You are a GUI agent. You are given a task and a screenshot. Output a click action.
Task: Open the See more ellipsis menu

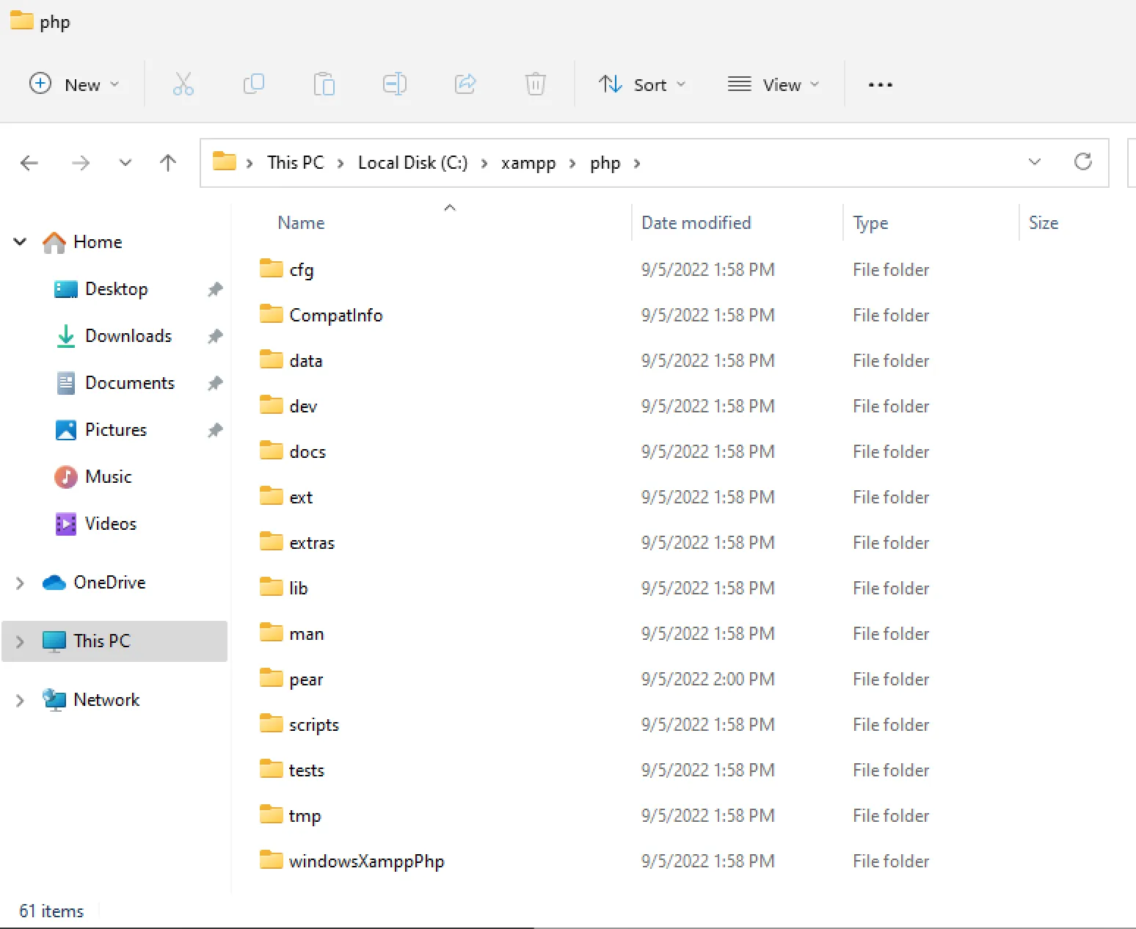880,85
